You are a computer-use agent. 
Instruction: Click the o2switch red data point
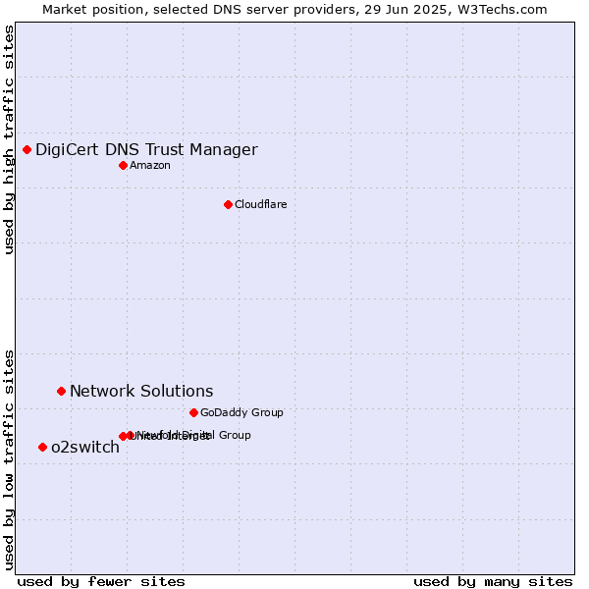pyautogui.click(x=43, y=448)
